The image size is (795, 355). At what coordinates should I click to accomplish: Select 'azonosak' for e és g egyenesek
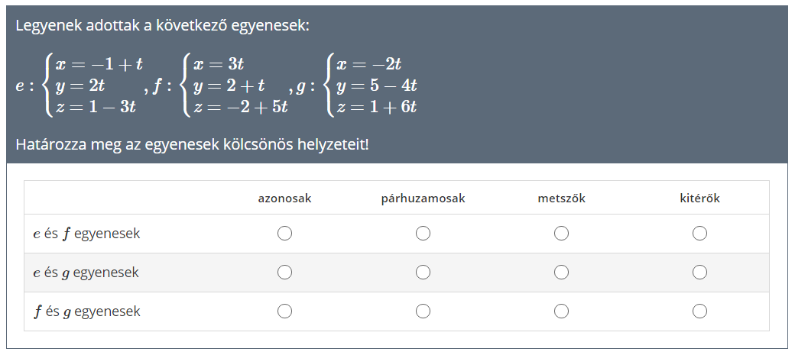(x=284, y=272)
